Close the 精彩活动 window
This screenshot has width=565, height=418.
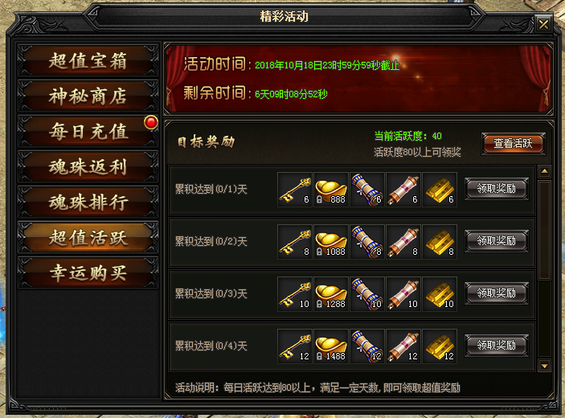543,24
